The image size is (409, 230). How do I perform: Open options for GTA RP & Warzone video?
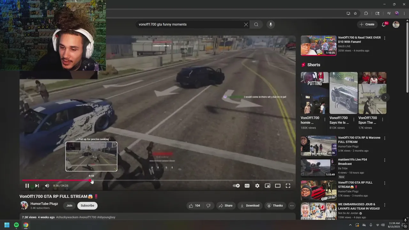pyautogui.click(x=385, y=138)
